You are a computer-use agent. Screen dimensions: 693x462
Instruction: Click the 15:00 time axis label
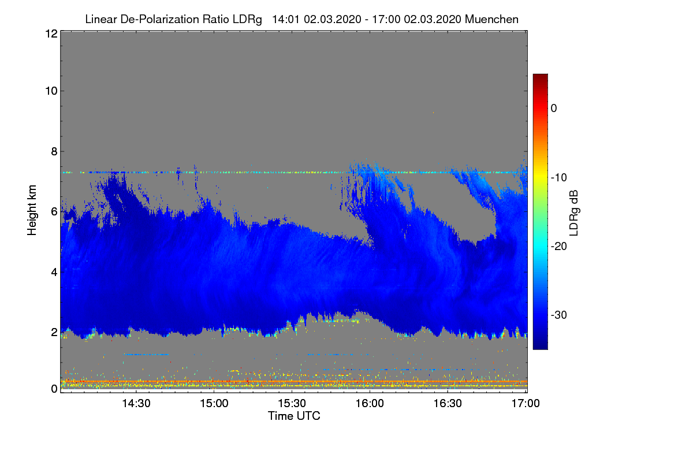pyautogui.click(x=214, y=403)
